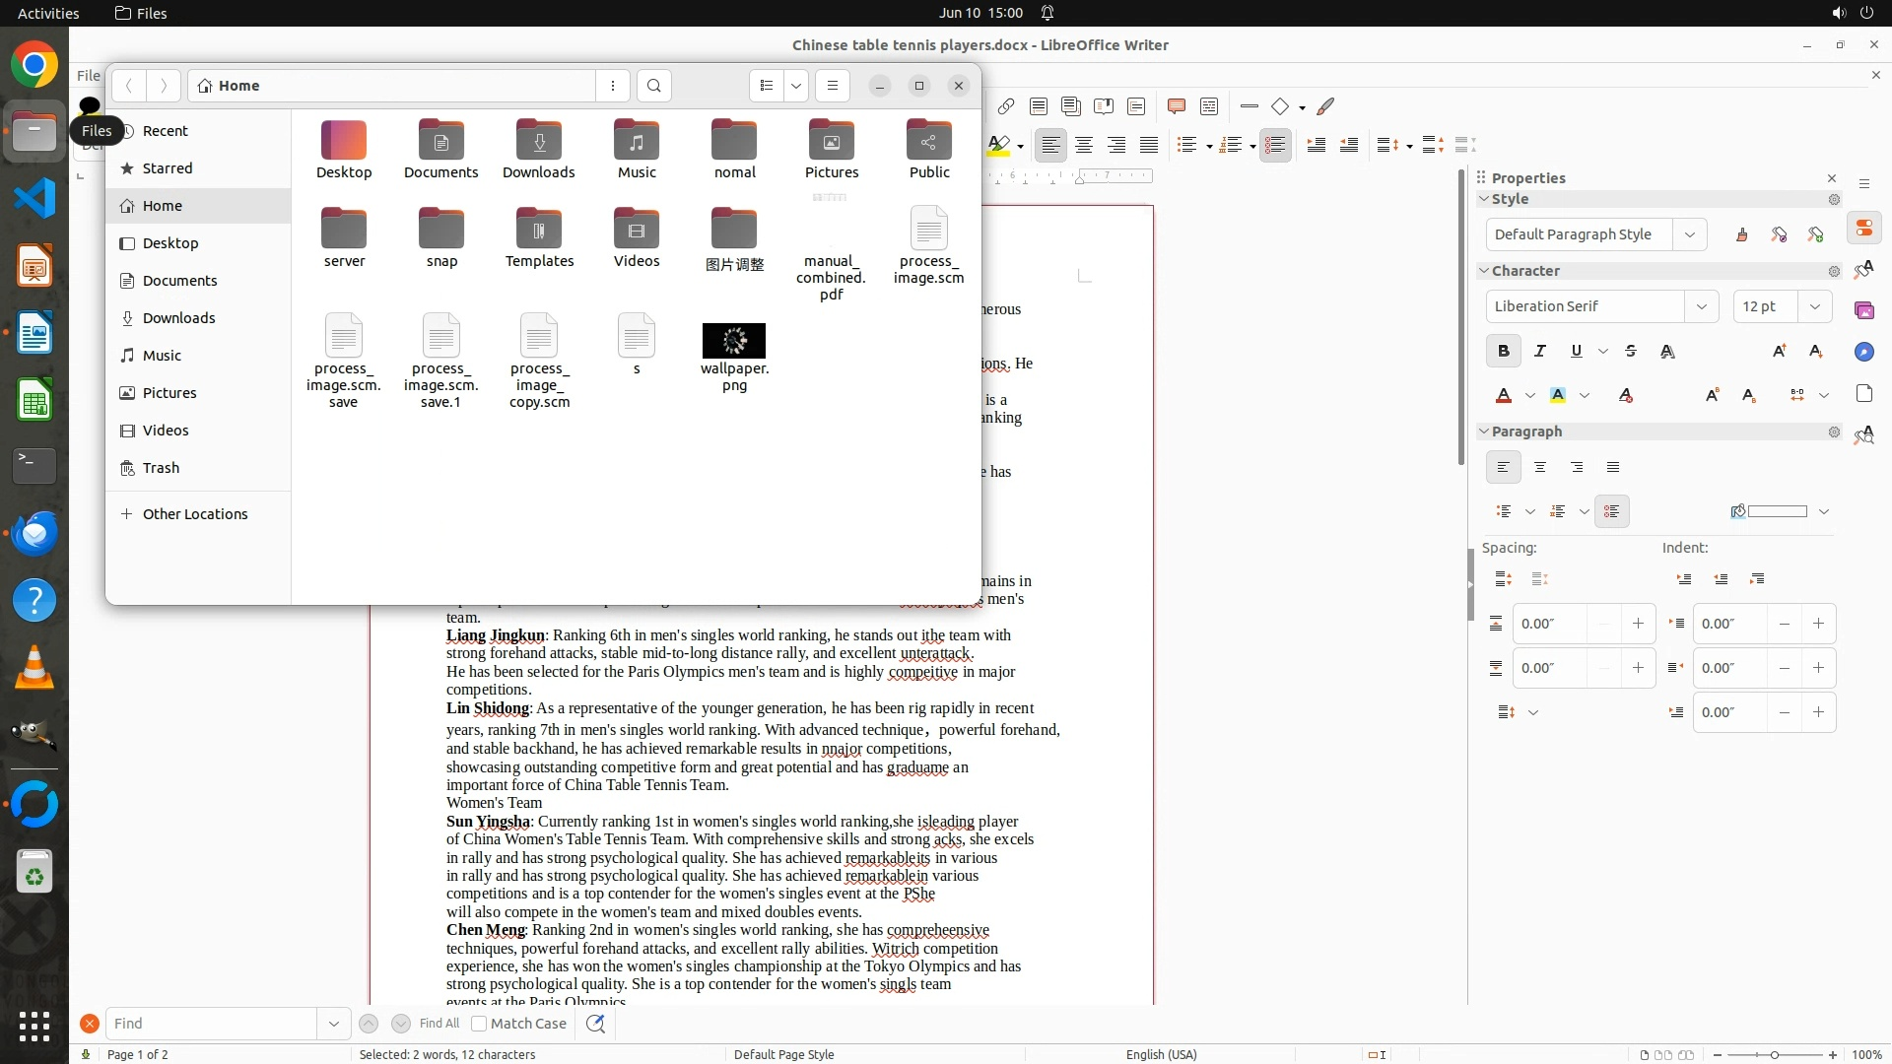Toggle center alignment in Paragraph panel
Image resolution: width=1892 pixels, height=1064 pixels.
pos(1540,467)
